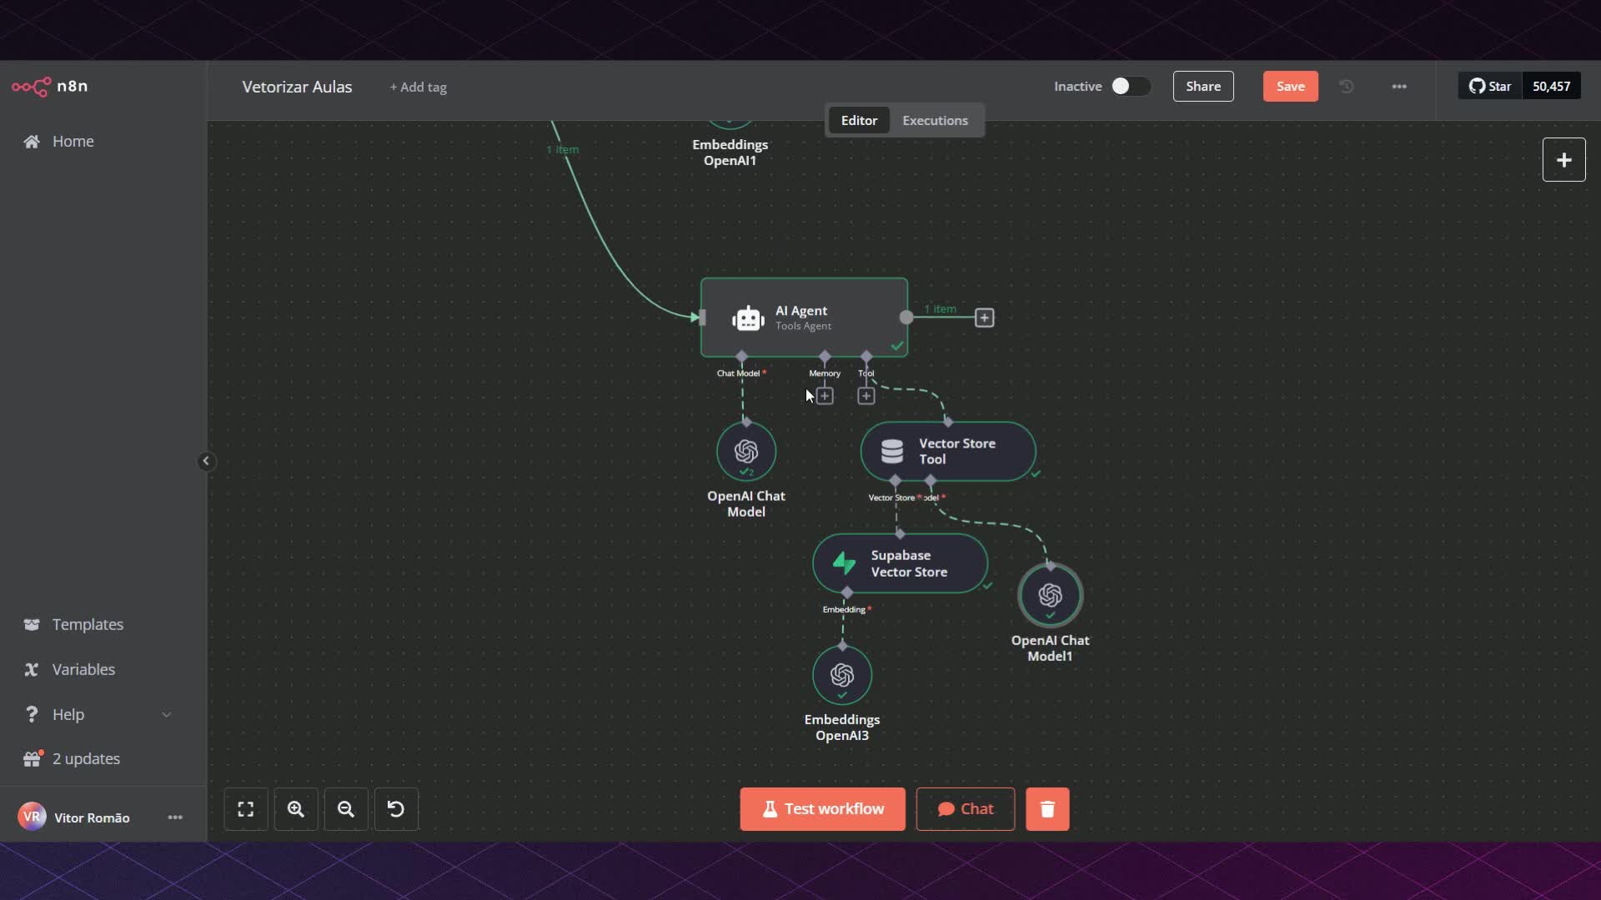
Task: Click the zoom in magnifier icon
Action: [x=296, y=809]
